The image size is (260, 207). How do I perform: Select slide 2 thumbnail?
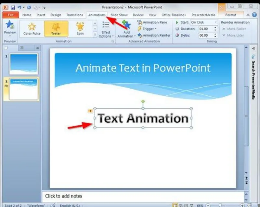pos(23,89)
